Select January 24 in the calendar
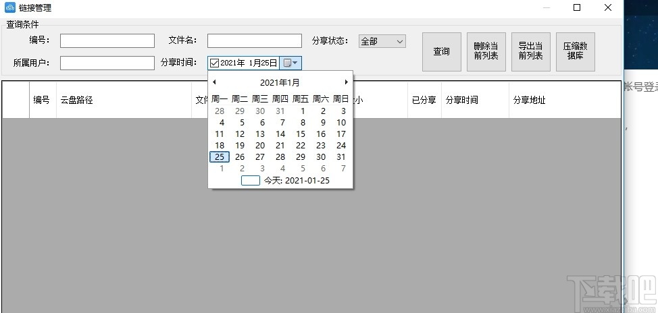Screen dimensions: 658x313 (341, 146)
